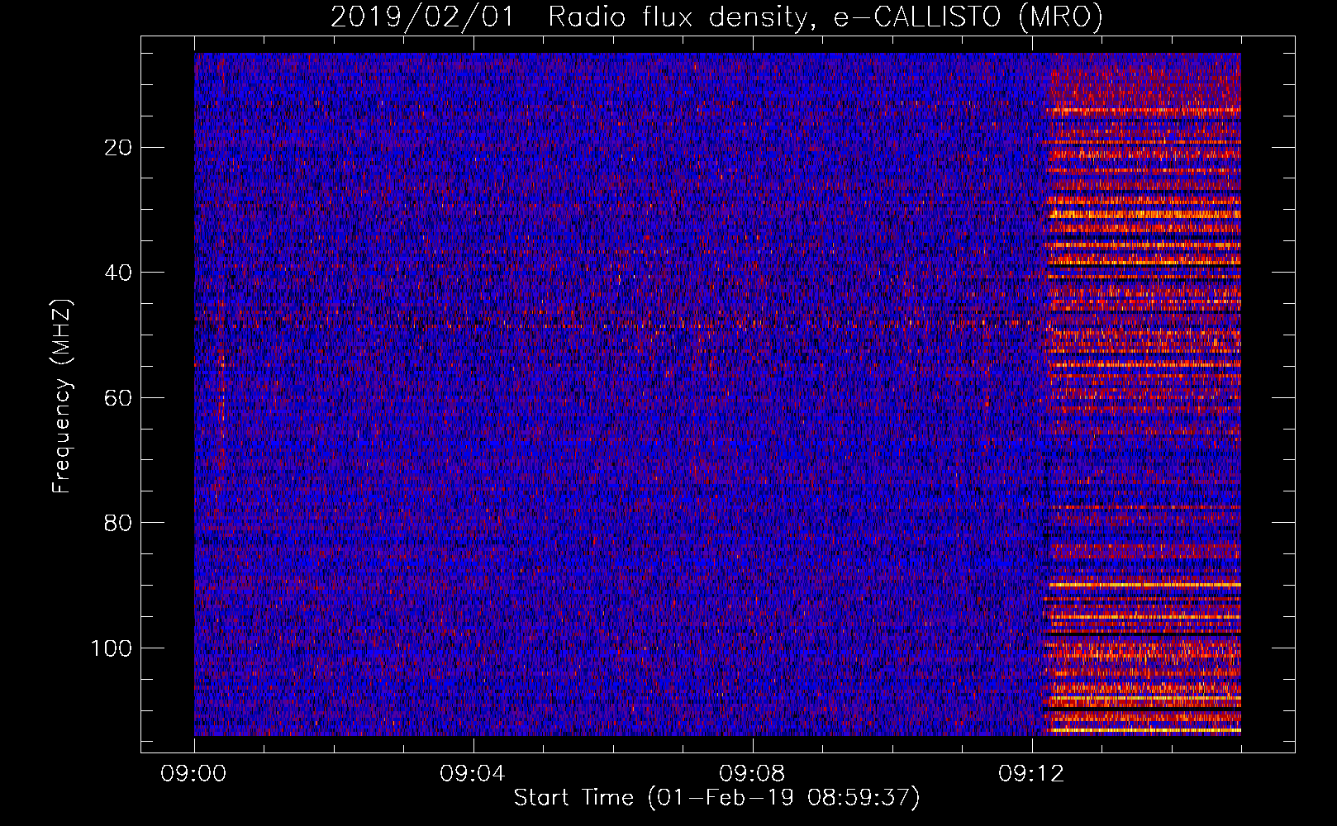1337x826 pixels.
Task: Click the 100 MHz frequency tick label
Action: coord(112,648)
